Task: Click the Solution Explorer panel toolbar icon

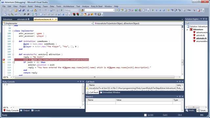Action: click(187, 23)
